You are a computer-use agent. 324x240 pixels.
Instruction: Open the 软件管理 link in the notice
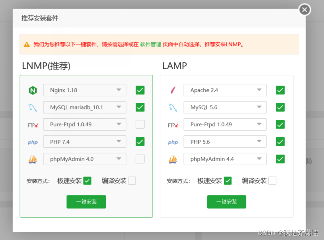(x=150, y=44)
